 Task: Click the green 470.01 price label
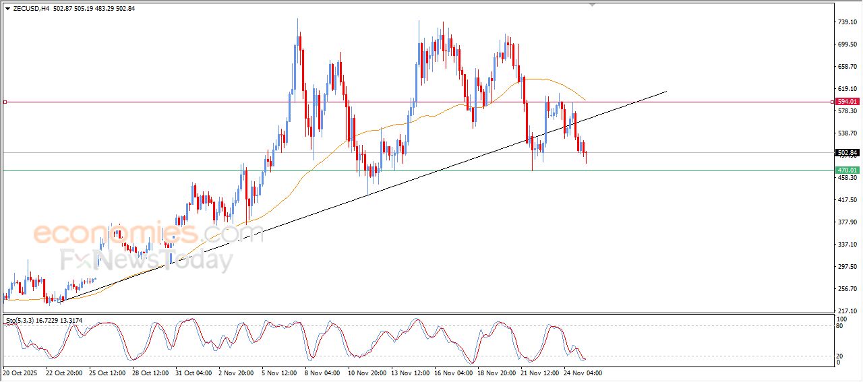pos(847,170)
